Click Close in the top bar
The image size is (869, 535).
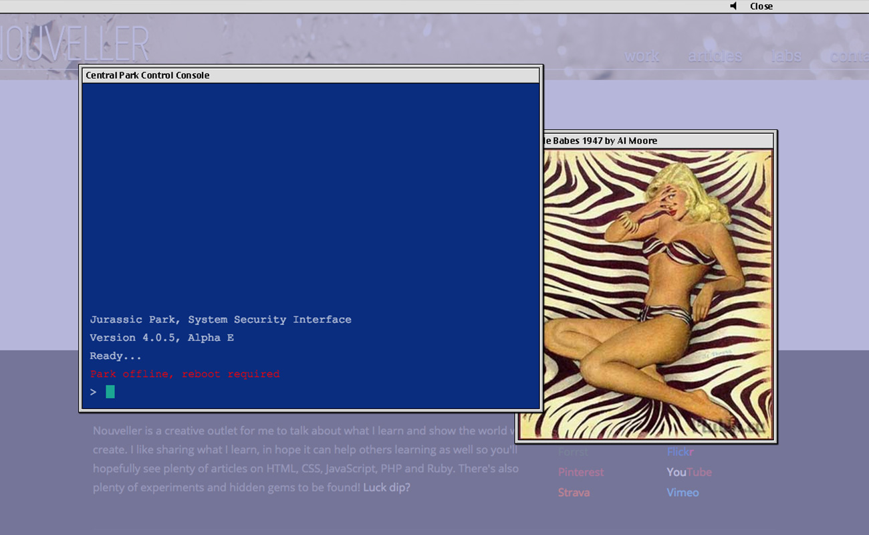761,6
